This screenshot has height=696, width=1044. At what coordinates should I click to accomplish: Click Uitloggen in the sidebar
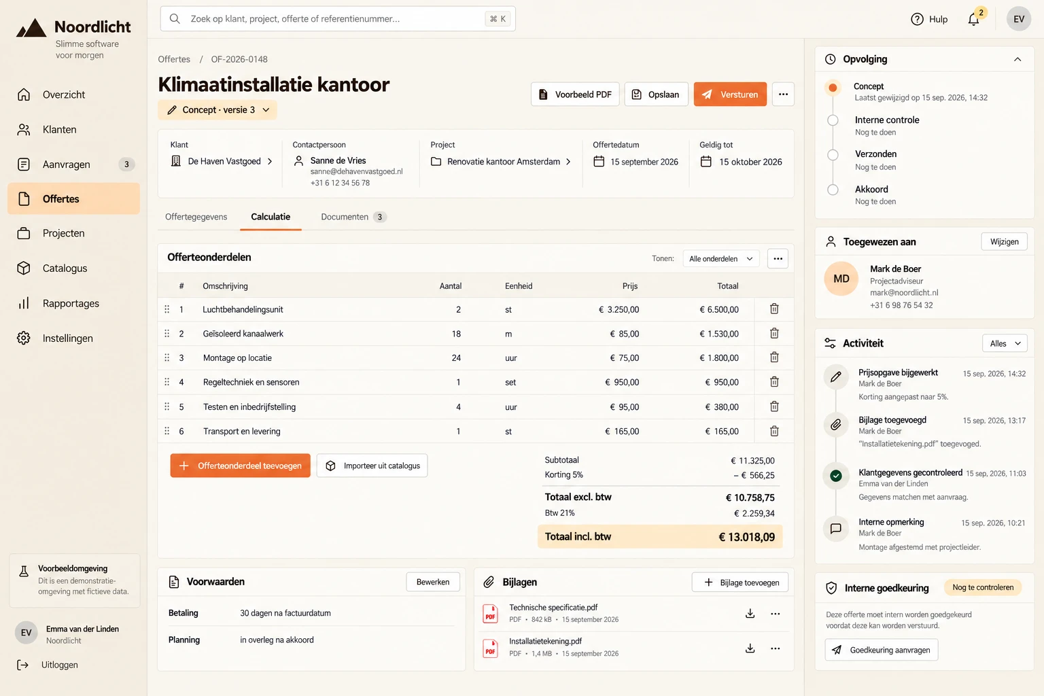pos(48,665)
